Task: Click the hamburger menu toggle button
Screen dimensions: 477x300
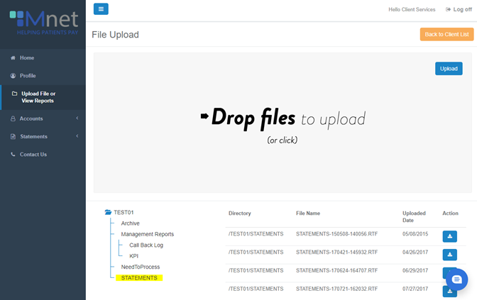Action: [x=101, y=9]
